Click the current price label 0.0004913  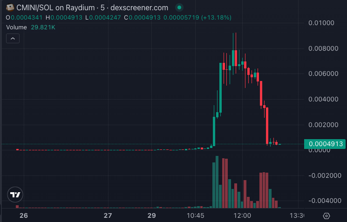325,144
